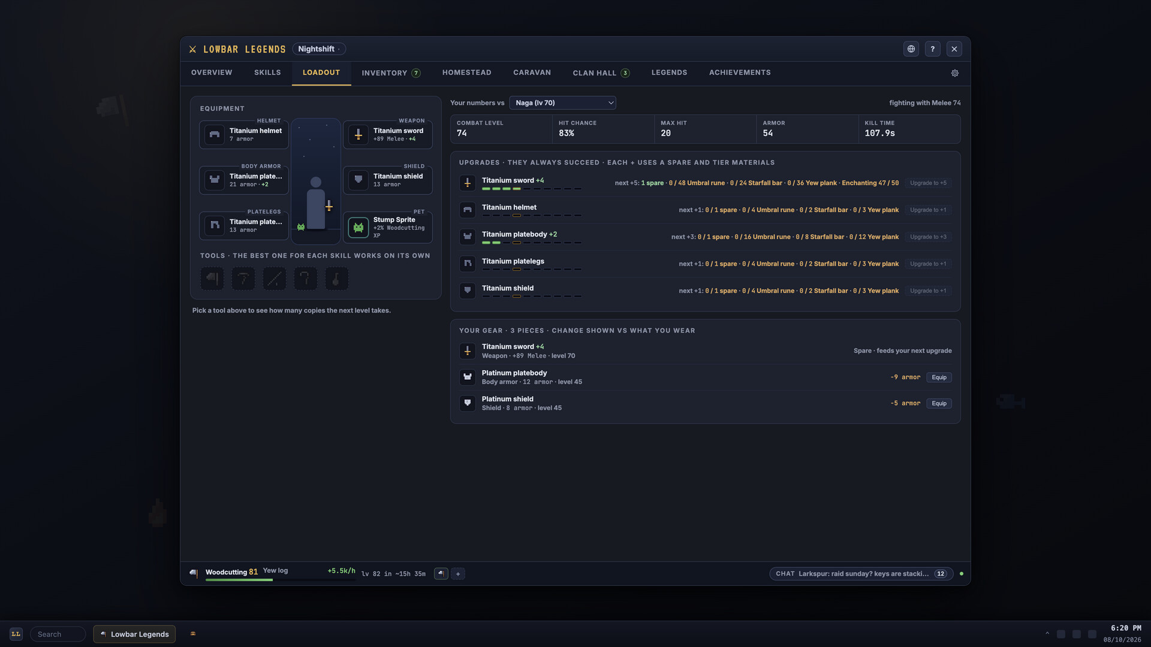Select the empty sickle tool slot

[x=305, y=279]
